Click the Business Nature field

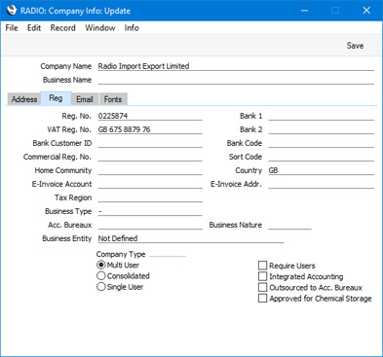click(x=289, y=225)
